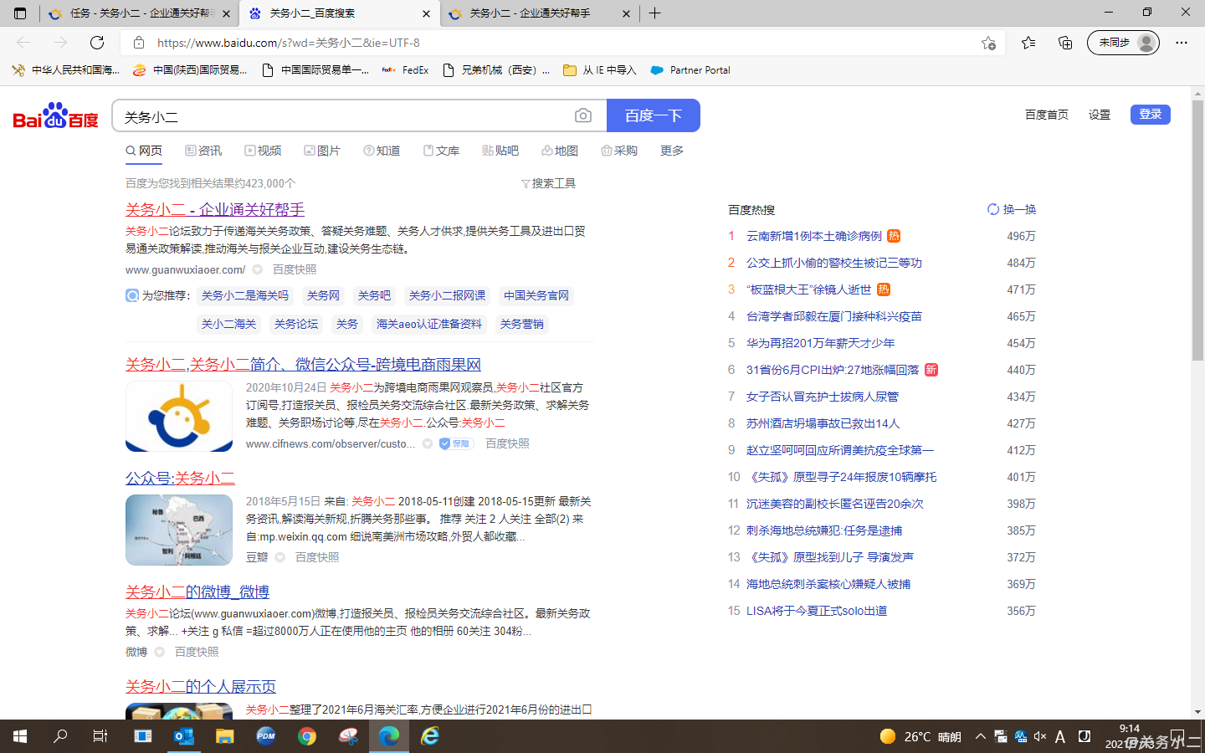Click the Baidu logo

56,115
